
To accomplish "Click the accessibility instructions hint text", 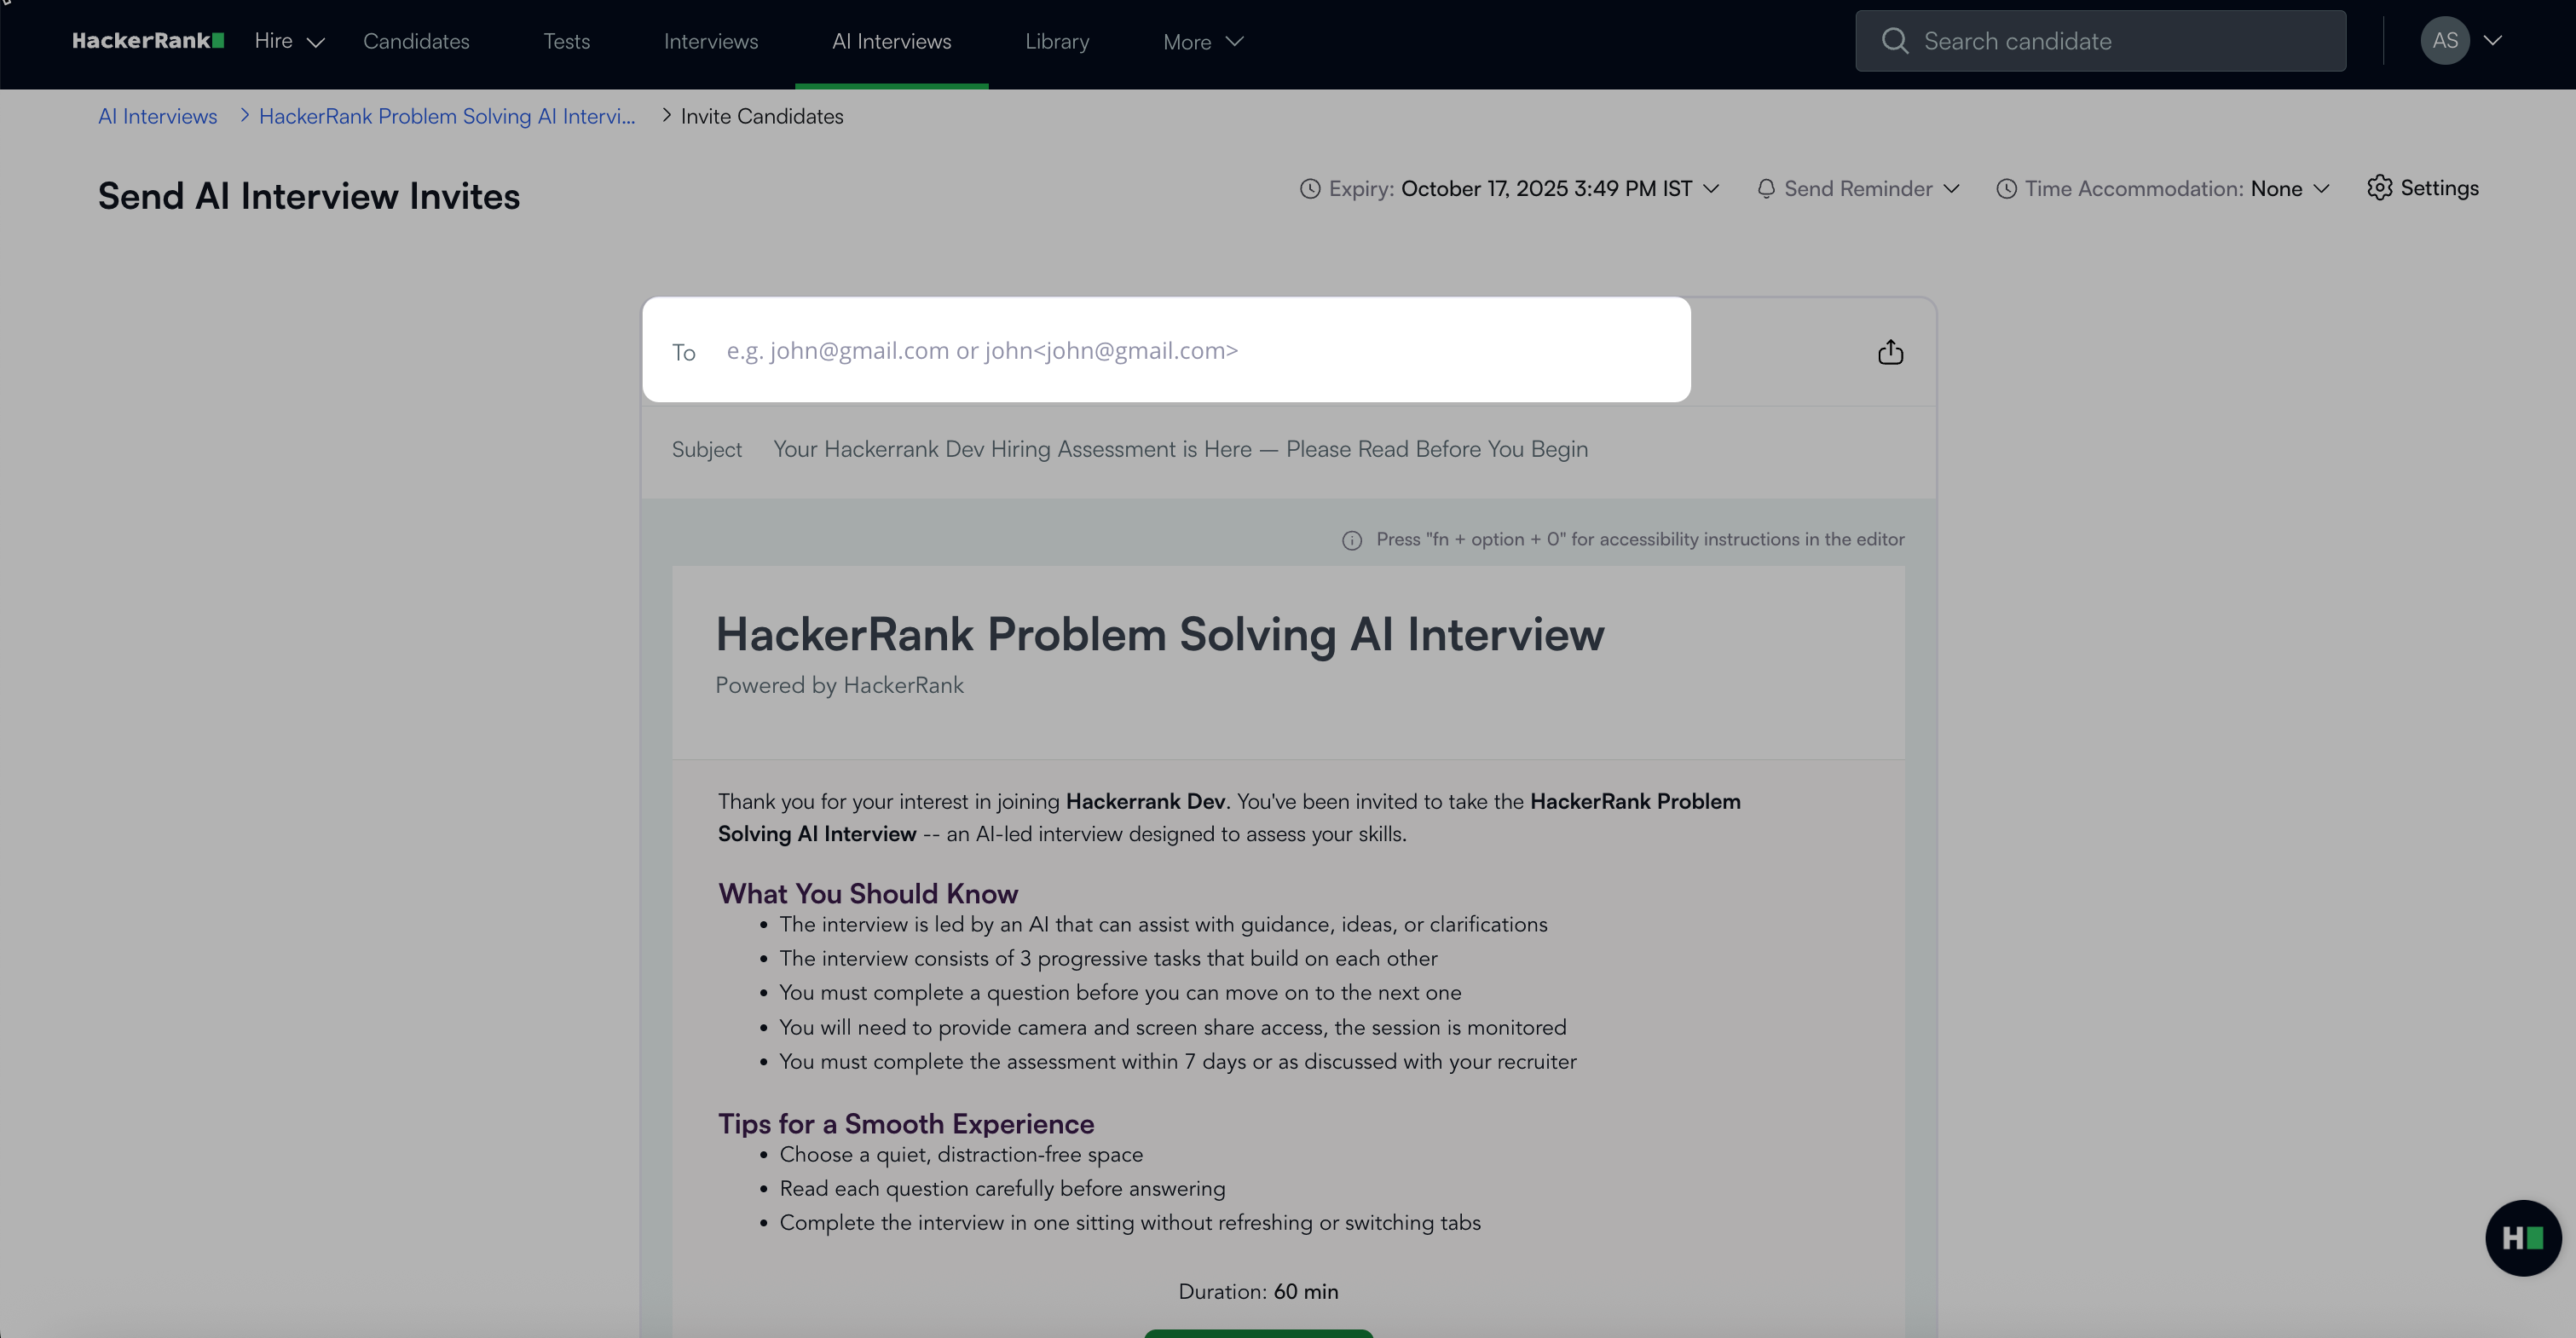I will (1640, 540).
